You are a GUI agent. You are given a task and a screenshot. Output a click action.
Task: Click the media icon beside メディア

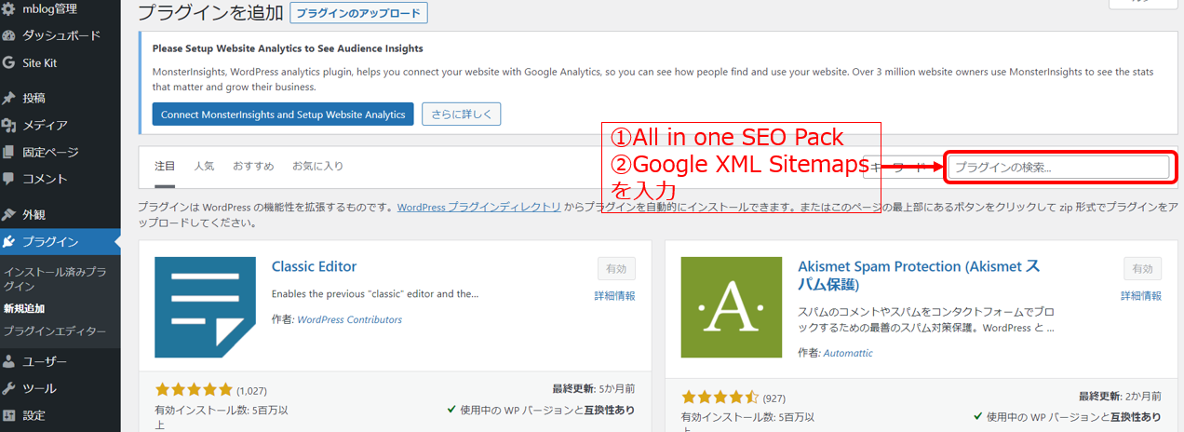pyautogui.click(x=9, y=125)
